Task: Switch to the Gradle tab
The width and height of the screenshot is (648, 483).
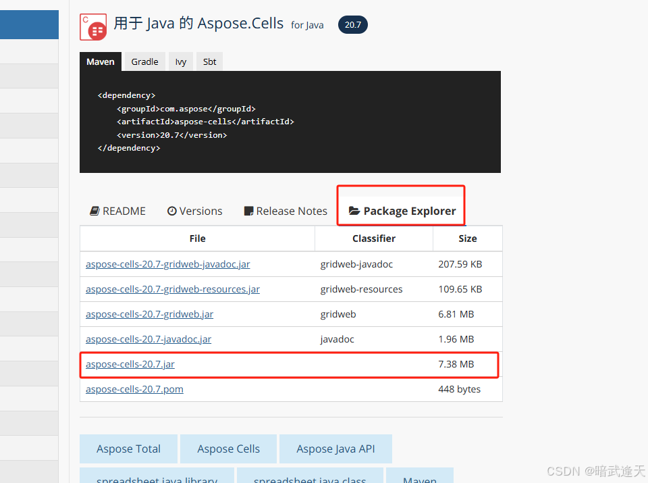Action: [144, 61]
